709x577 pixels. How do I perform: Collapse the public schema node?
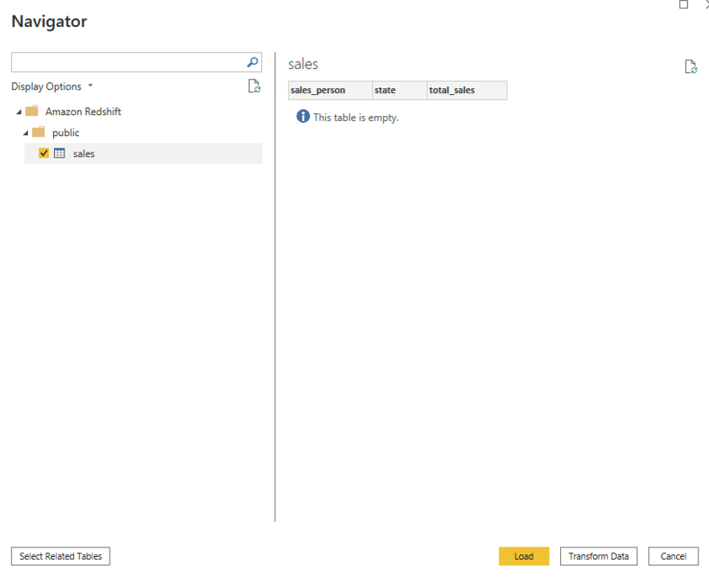click(25, 133)
